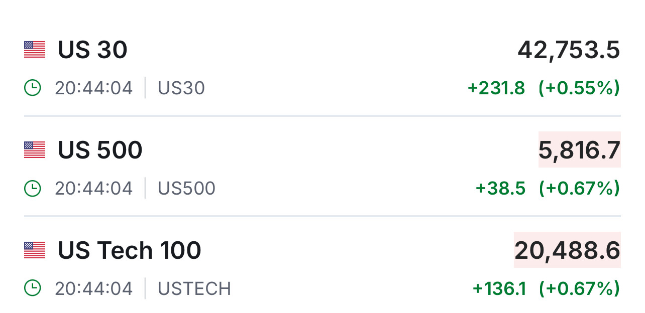Click the 42,753.5 price of US 30
645x313 pixels.
[569, 50]
